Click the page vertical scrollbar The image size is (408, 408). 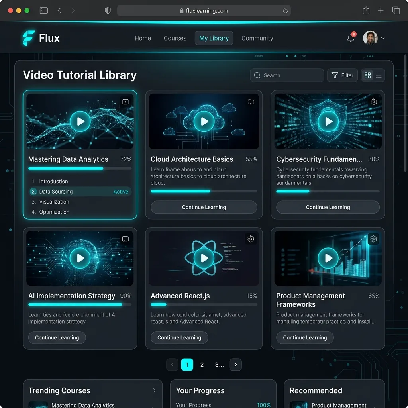pos(405,113)
